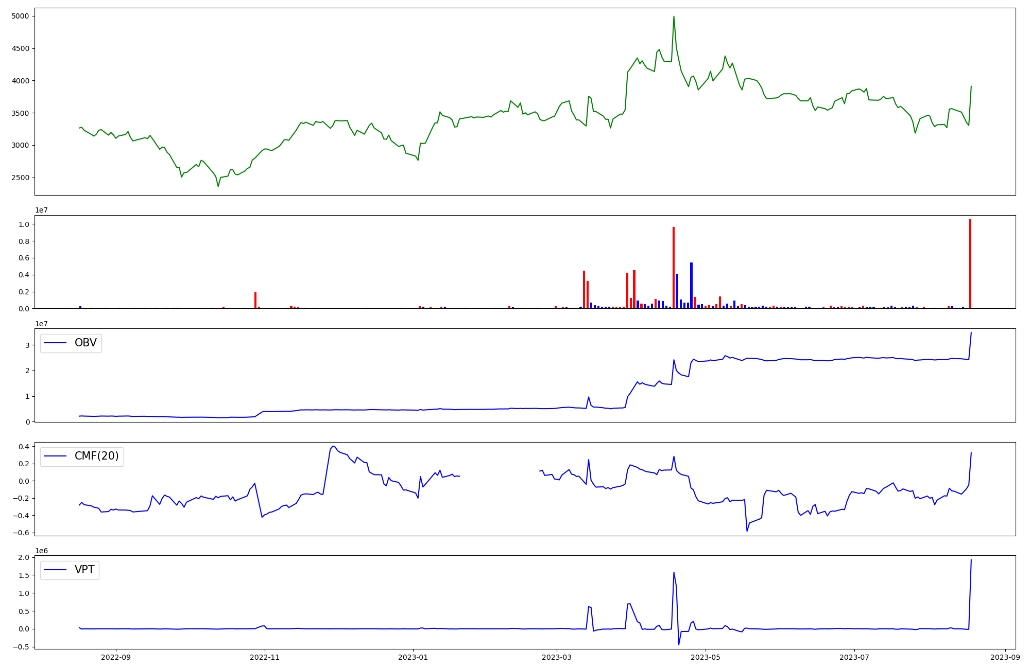Select the 2023-01 date tick label
This screenshot has width=1030, height=669.
[413, 657]
